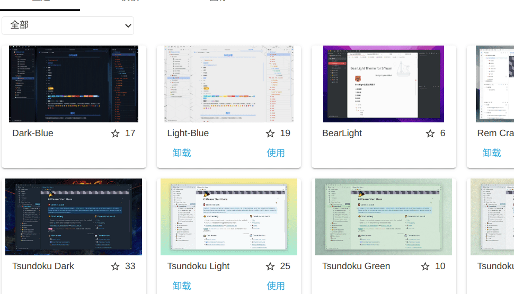Click the Tsundoku Light theme name
Screen dimensions: 514x294
pos(198,266)
